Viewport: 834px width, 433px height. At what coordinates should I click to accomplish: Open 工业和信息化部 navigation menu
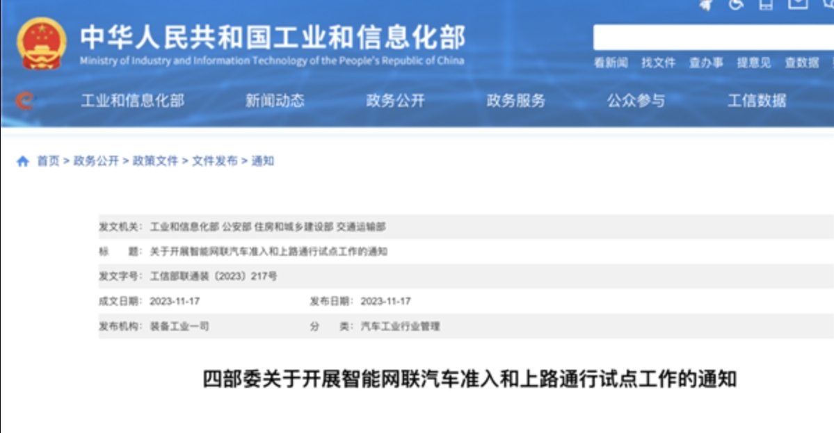click(132, 100)
